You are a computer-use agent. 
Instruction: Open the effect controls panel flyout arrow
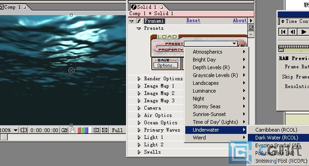[251, 21]
